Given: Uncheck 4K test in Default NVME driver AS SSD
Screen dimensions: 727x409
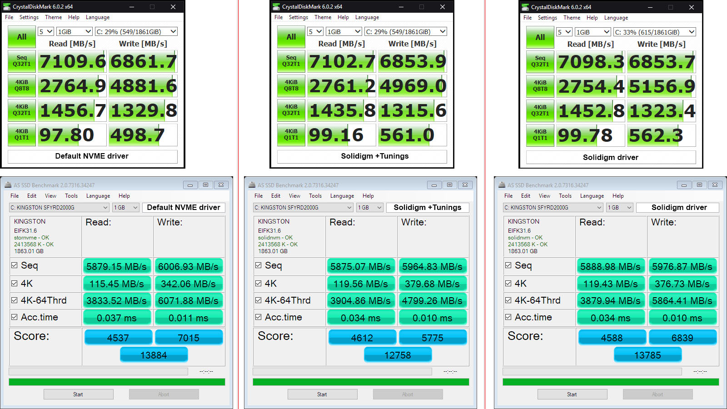Looking at the screenshot, I should 15,283.
